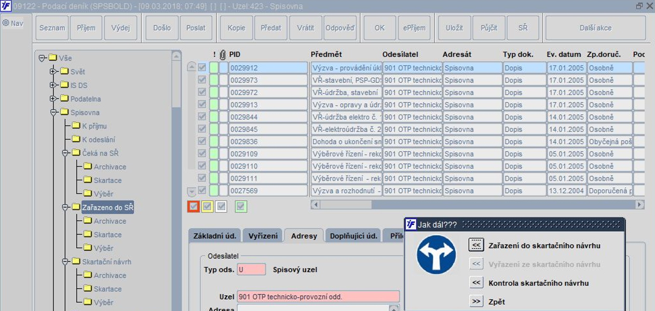The width and height of the screenshot is (655, 311).
Task: Click the Seznam toolbar button
Action: (52, 28)
